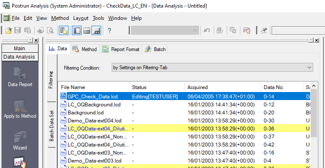Close the assistant bar pane

point(36,40)
